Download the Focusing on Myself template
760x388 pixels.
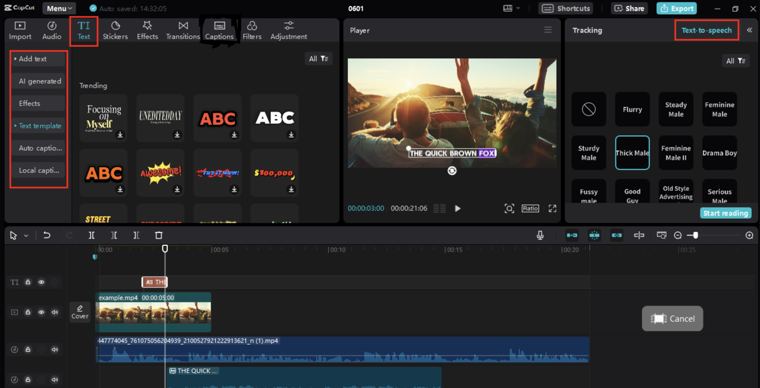[120, 135]
